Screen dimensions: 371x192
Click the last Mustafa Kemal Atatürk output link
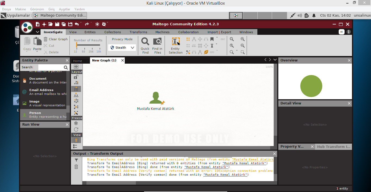tap(225, 175)
